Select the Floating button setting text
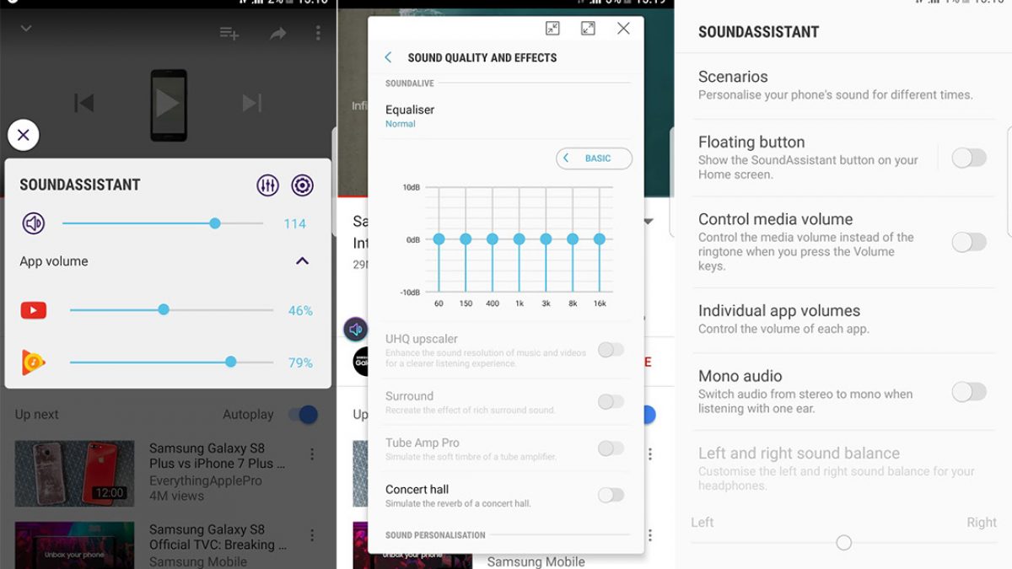The width and height of the screenshot is (1012, 569). [751, 142]
